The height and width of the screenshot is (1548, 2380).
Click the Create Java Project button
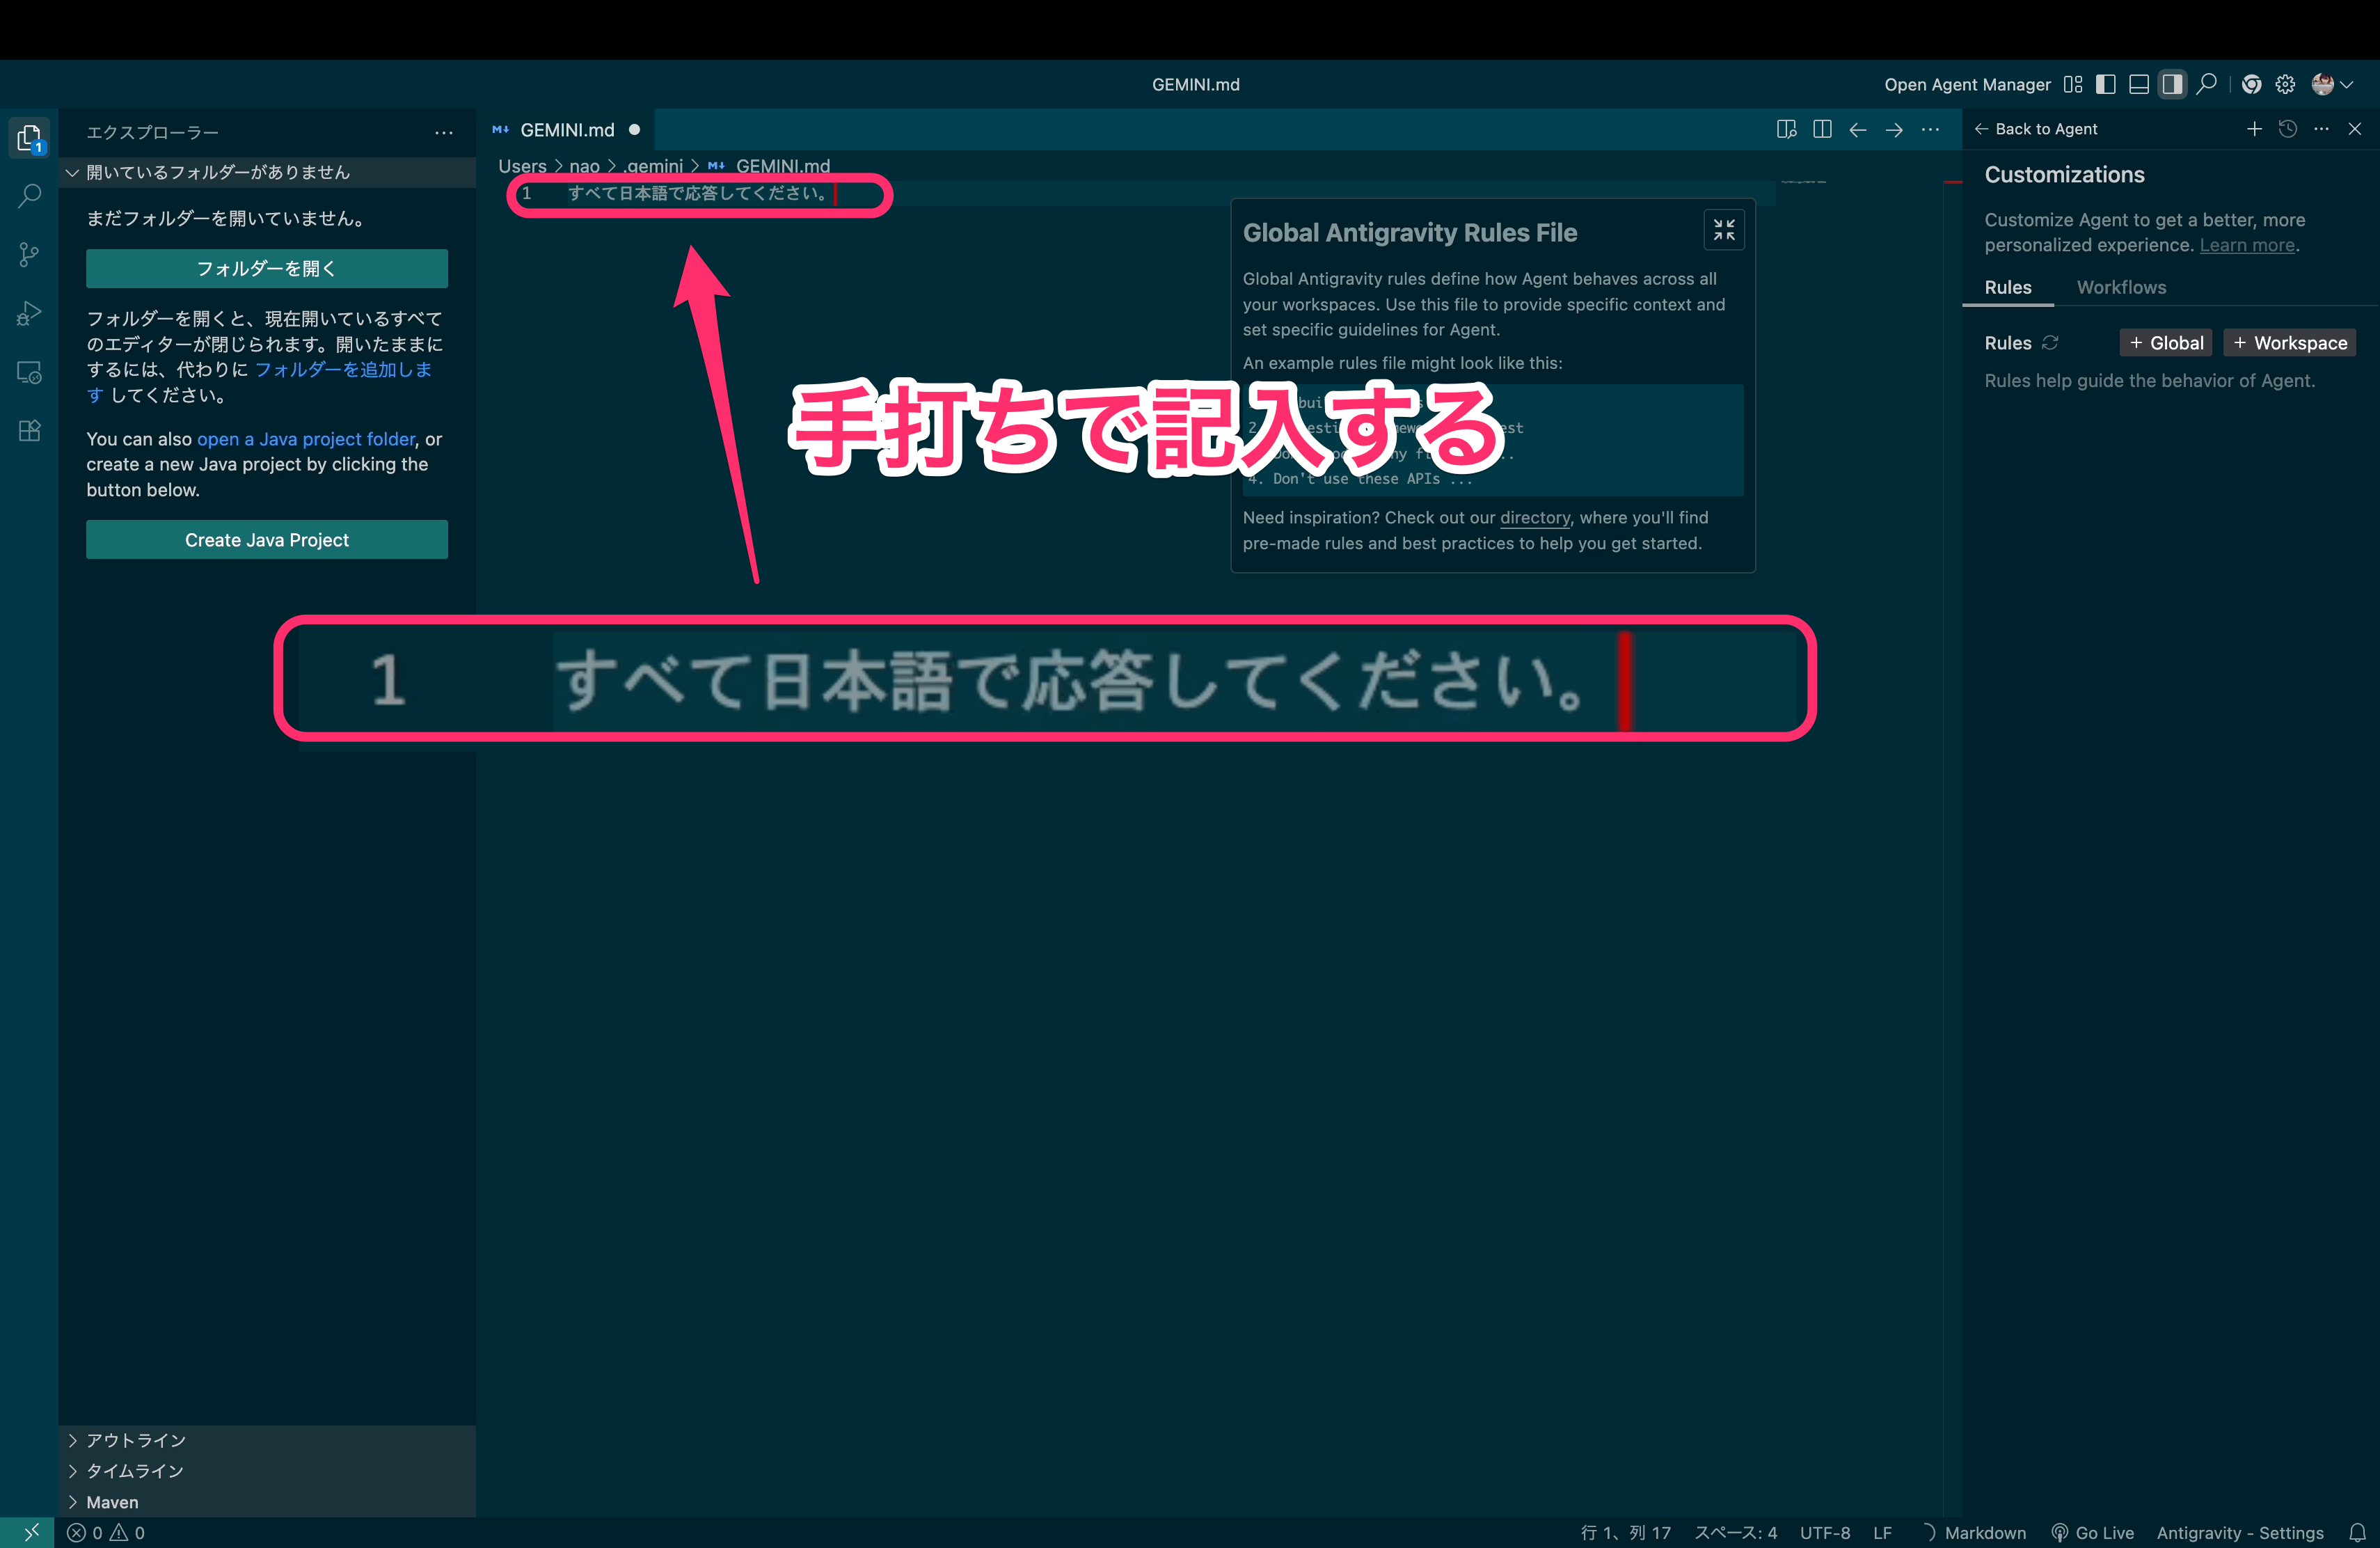[266, 539]
